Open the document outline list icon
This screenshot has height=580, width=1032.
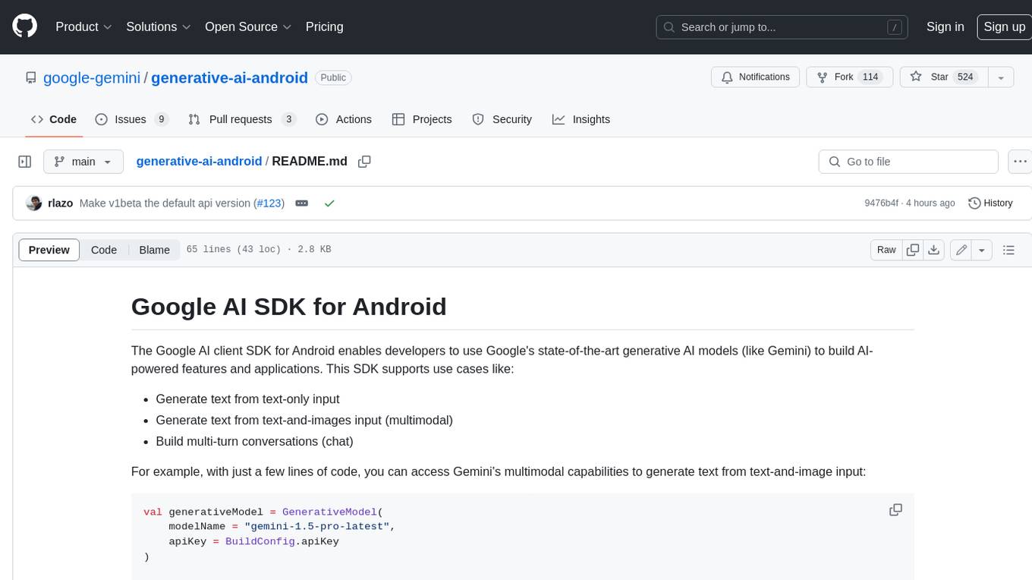click(1008, 250)
